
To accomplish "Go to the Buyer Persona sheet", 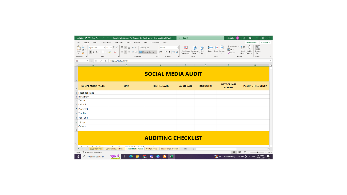I will click(x=96, y=149).
